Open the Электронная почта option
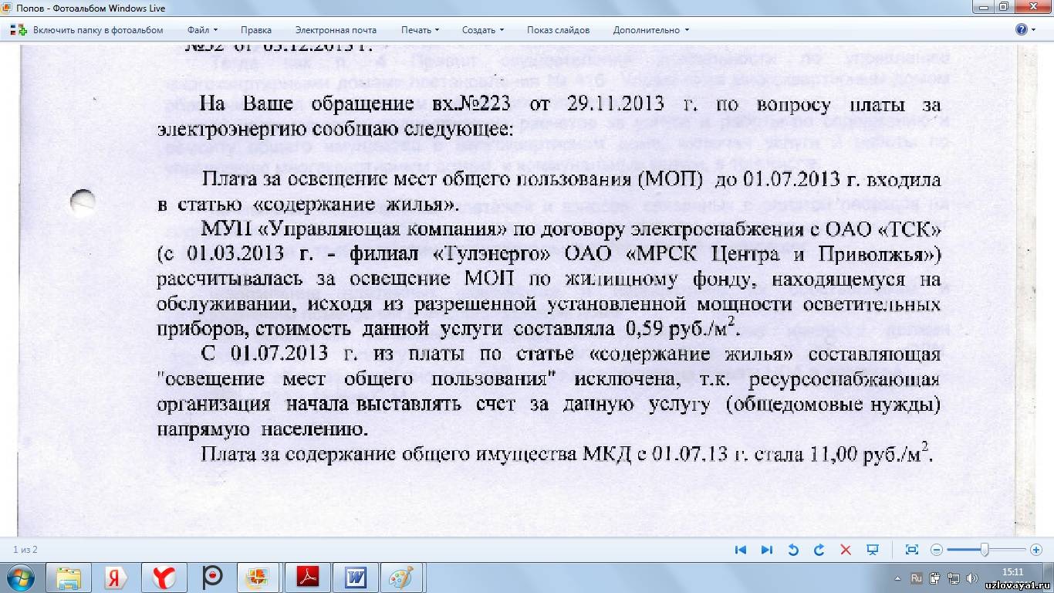1054x593 pixels. click(x=336, y=30)
